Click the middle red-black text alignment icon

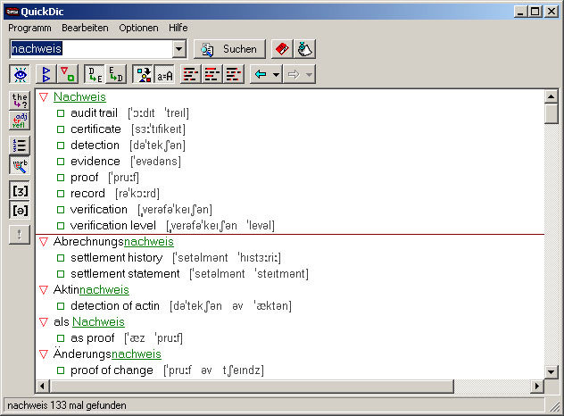pyautogui.click(x=212, y=74)
